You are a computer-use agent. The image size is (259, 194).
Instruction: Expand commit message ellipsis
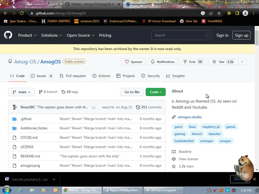pos(94,108)
